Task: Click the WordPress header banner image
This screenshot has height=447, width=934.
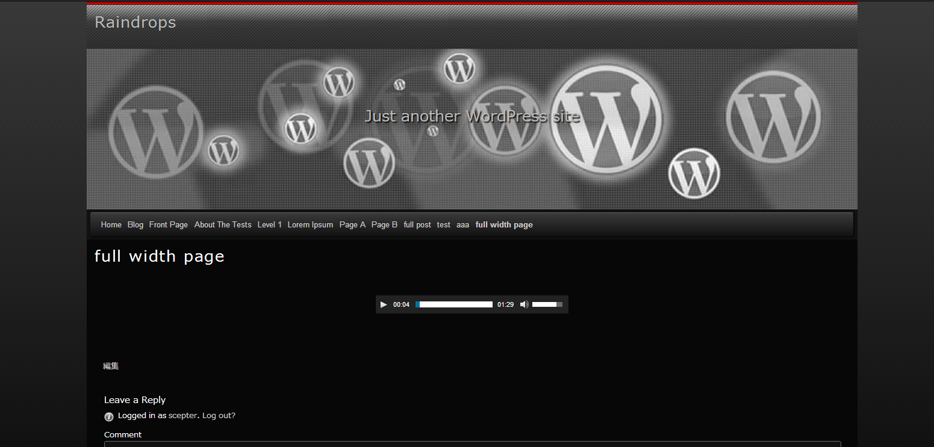Action: coord(472,129)
